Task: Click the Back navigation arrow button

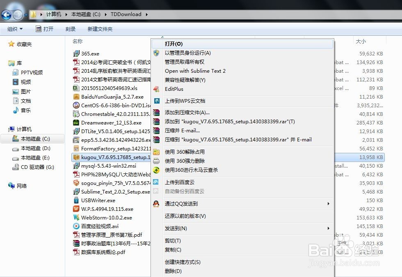Action: (6, 15)
